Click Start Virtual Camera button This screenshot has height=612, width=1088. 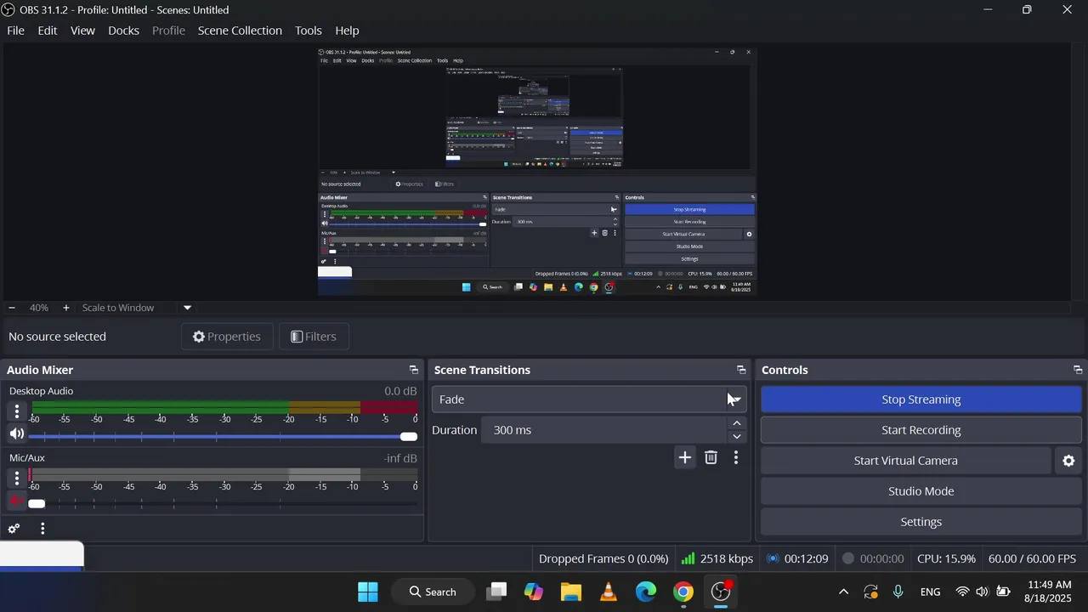[x=906, y=461]
